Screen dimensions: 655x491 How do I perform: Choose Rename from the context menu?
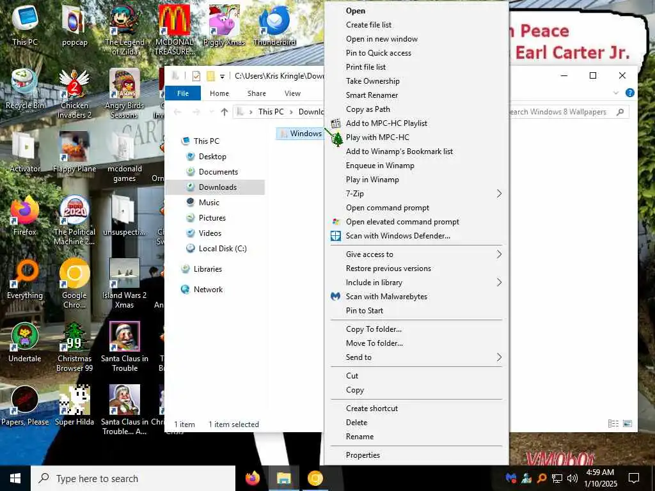pos(416,437)
